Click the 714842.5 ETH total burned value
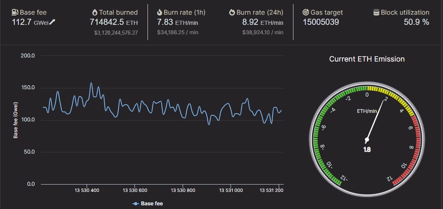Viewport: 443px width, 209px height. coord(114,22)
